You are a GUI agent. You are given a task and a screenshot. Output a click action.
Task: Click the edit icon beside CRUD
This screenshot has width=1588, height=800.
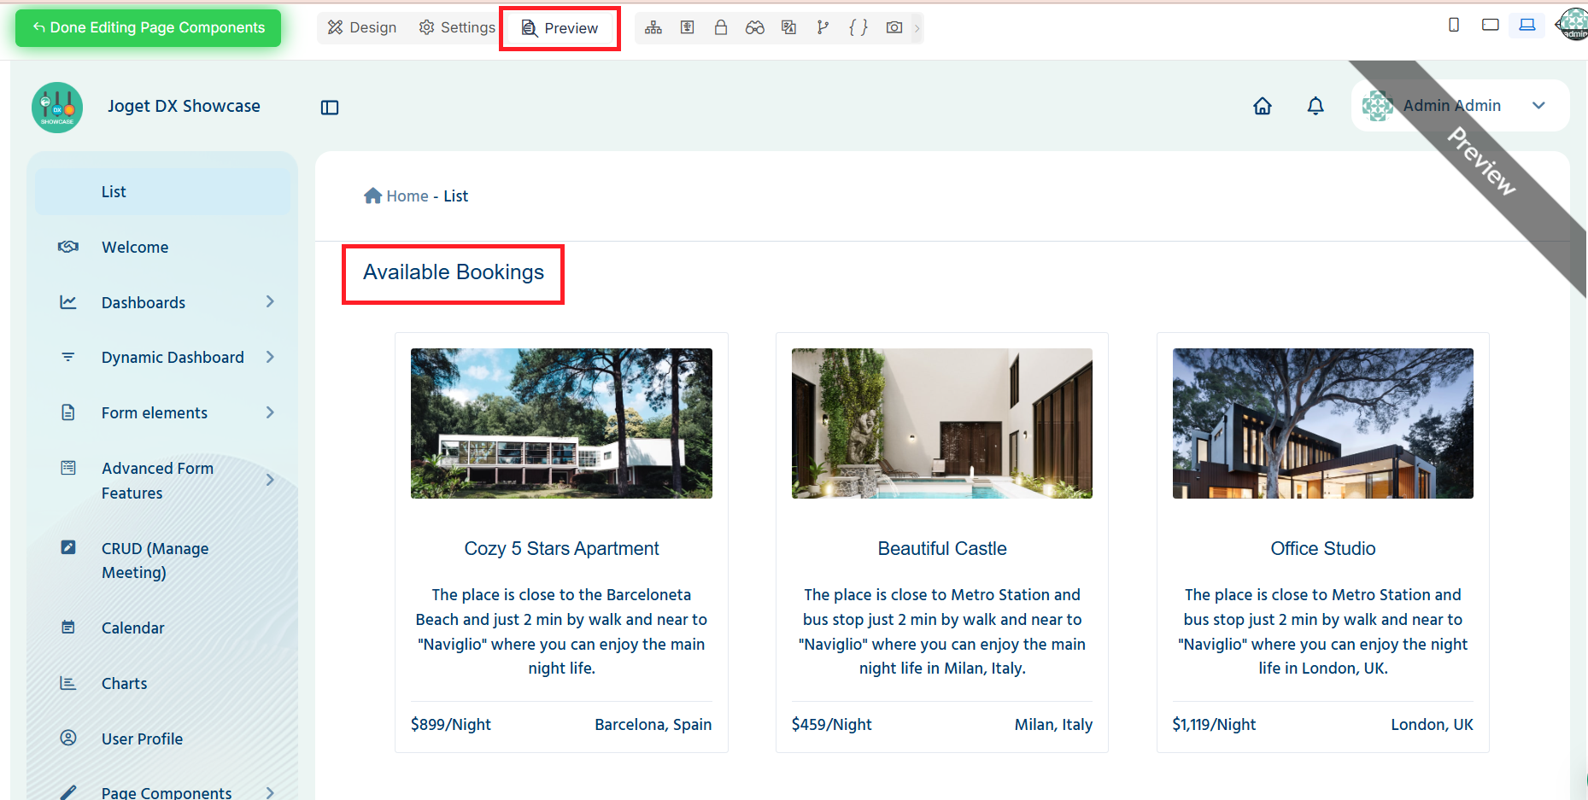pos(68,547)
